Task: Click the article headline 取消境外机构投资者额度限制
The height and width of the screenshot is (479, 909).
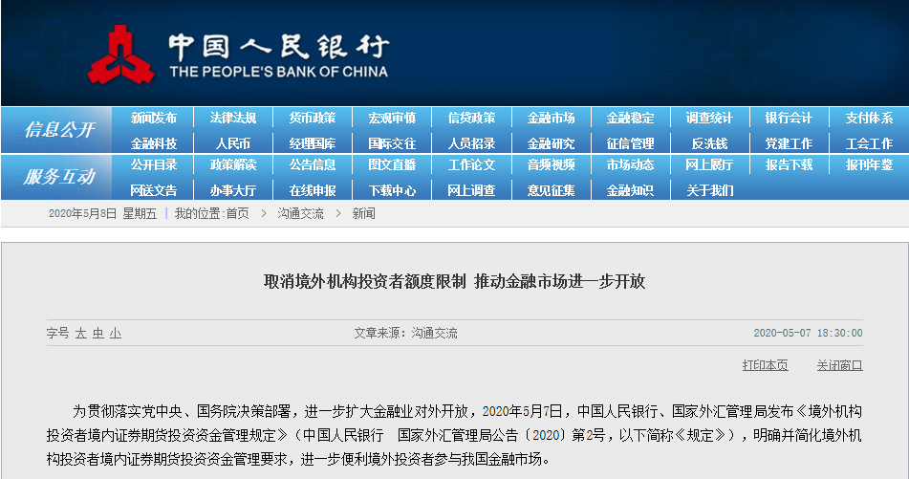Action: [364, 281]
